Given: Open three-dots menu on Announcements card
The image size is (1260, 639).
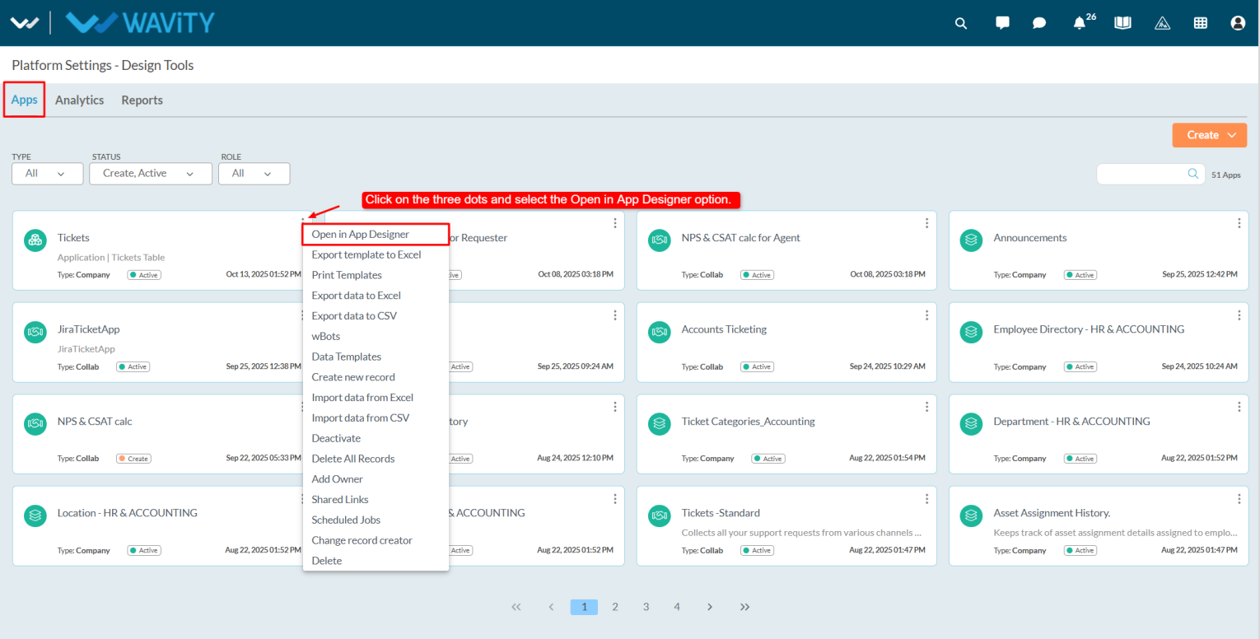Looking at the screenshot, I should coord(1239,223).
